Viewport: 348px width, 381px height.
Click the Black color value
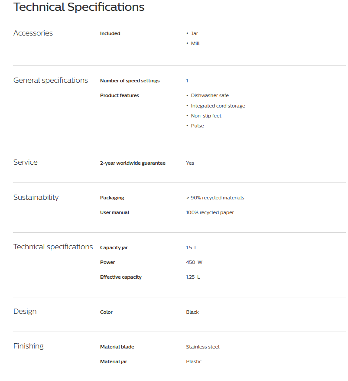click(192, 312)
